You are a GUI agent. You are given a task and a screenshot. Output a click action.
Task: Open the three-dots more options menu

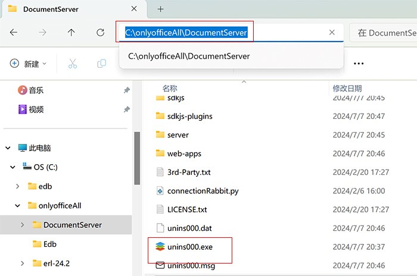[x=359, y=64]
